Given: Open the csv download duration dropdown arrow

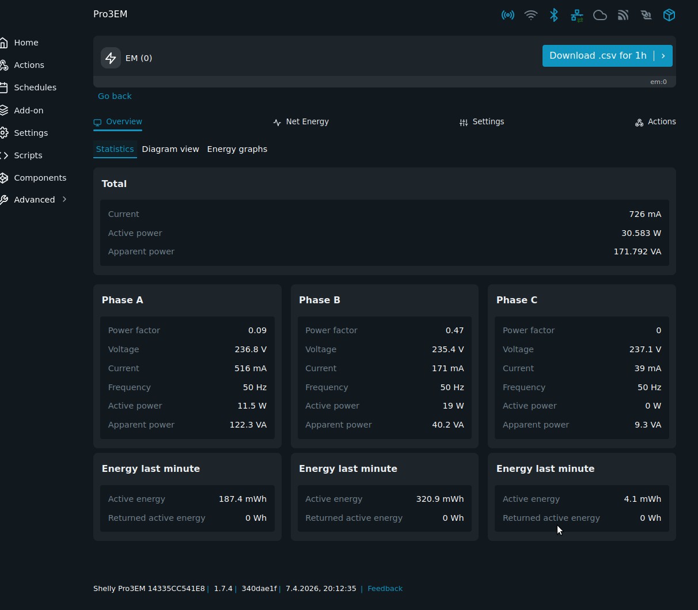Looking at the screenshot, I should [x=663, y=56].
